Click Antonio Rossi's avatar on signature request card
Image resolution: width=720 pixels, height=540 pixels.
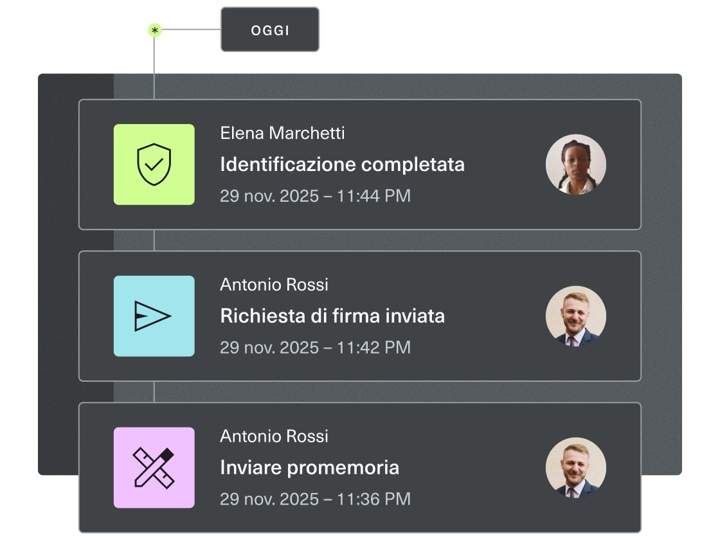tap(576, 316)
